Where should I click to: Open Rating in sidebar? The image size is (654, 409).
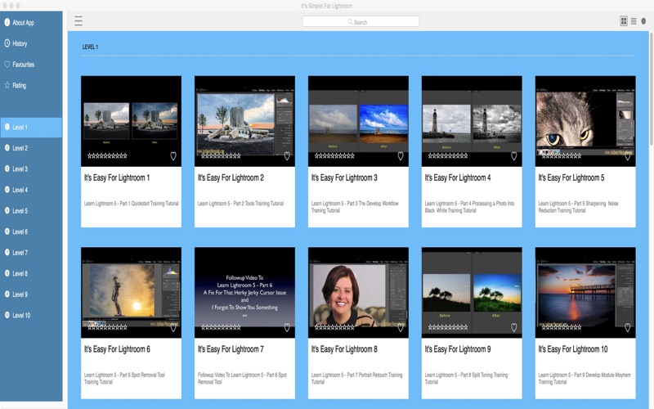31,85
